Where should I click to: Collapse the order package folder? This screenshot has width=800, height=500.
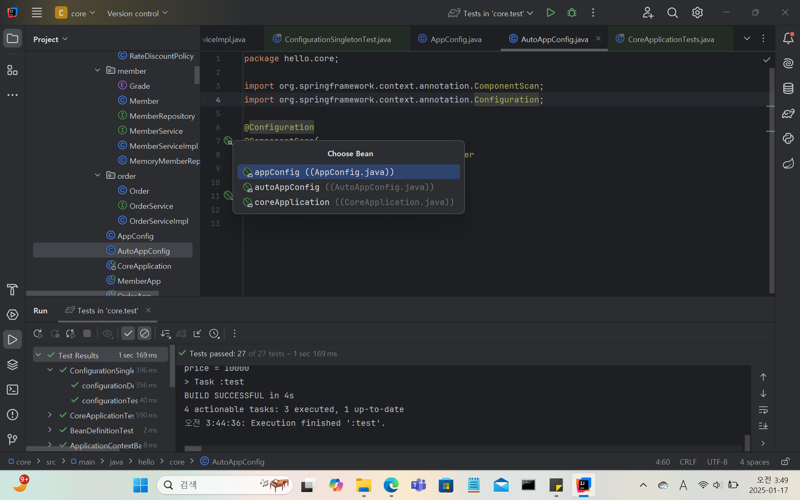[x=97, y=175]
